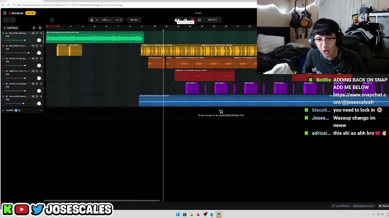Open the Windows Start menu
The image size is (389, 218).
178,214
